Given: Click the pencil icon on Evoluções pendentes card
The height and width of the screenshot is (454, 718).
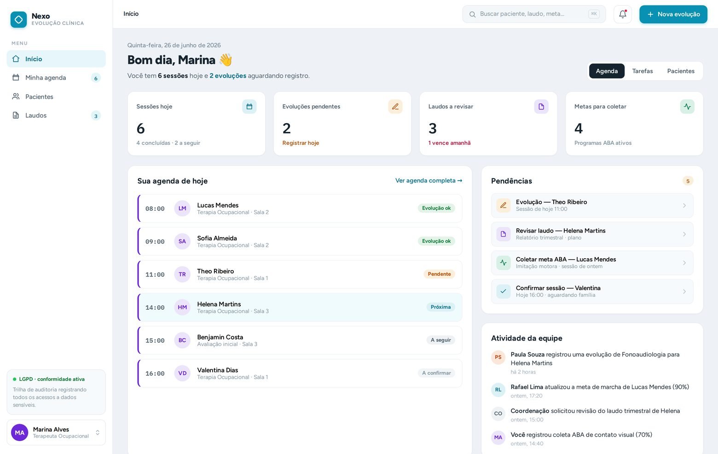Looking at the screenshot, I should (x=395, y=107).
